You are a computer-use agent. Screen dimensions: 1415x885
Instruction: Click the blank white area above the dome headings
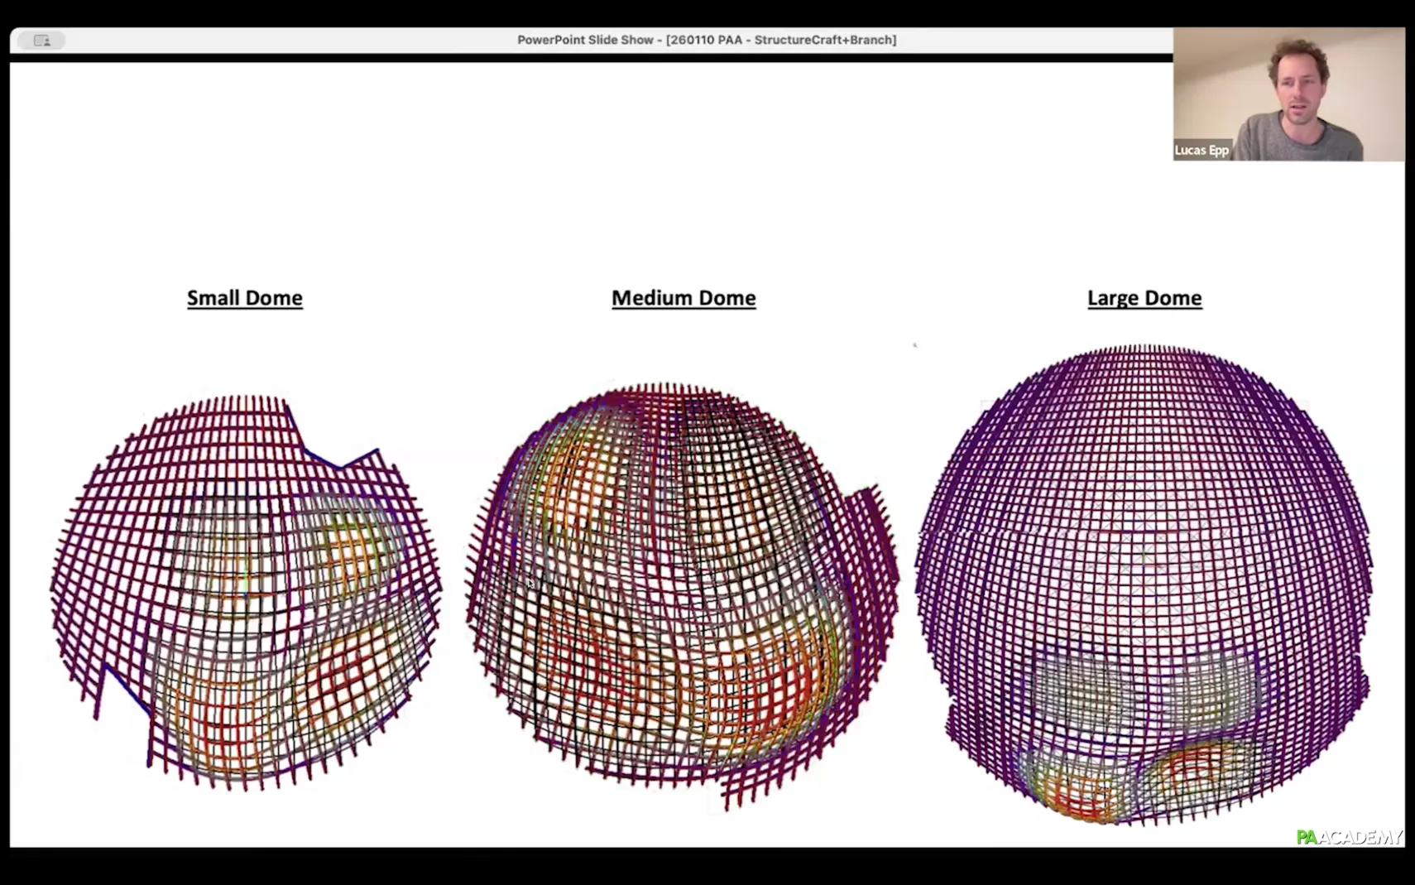(579, 166)
